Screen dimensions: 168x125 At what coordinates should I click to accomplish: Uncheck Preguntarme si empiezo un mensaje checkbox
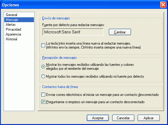(43, 102)
